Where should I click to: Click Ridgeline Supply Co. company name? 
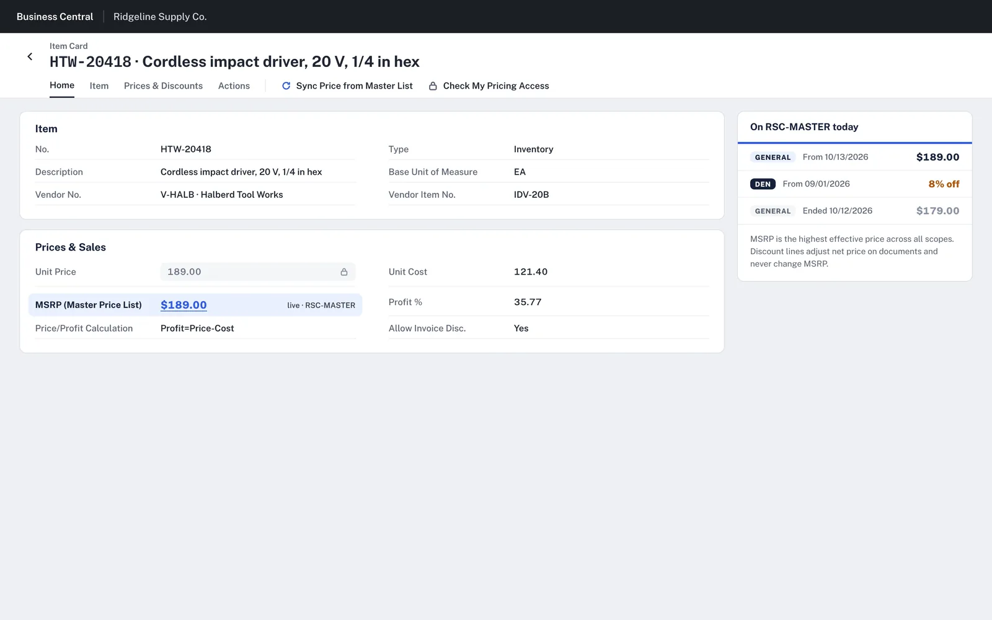160,17
